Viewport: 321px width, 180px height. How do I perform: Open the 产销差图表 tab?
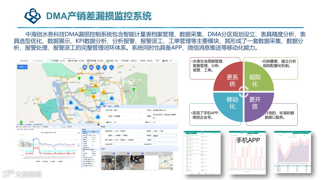click(x=20, y=124)
